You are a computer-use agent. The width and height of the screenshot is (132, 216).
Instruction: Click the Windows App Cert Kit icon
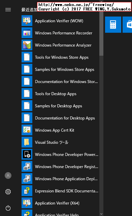point(27,130)
